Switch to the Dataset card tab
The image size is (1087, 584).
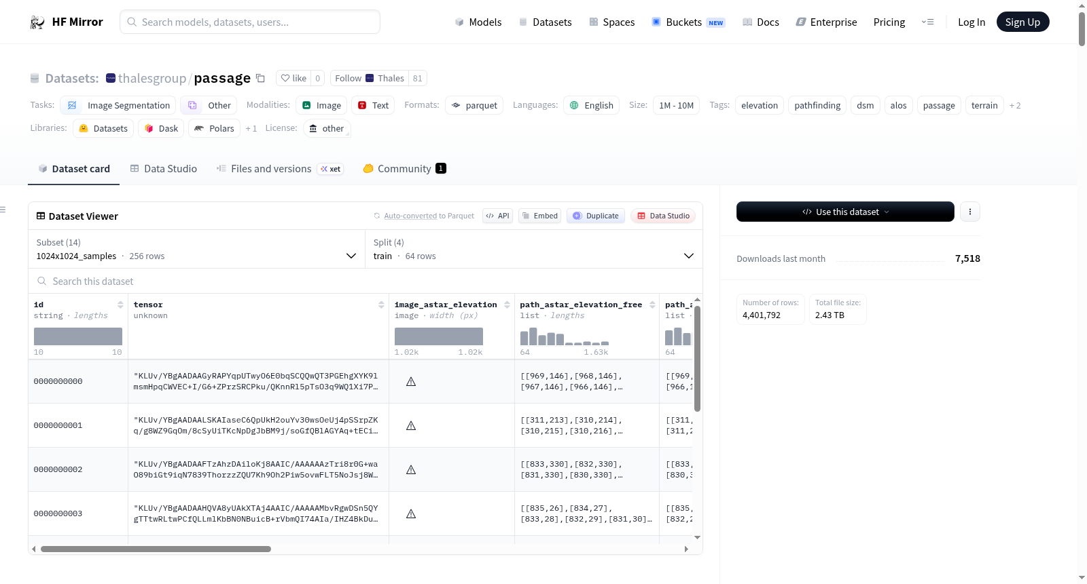coord(73,169)
